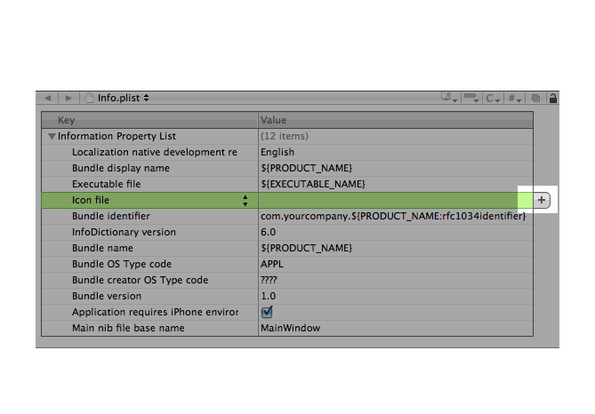Click the split editor icon

pyautogui.click(x=535, y=99)
